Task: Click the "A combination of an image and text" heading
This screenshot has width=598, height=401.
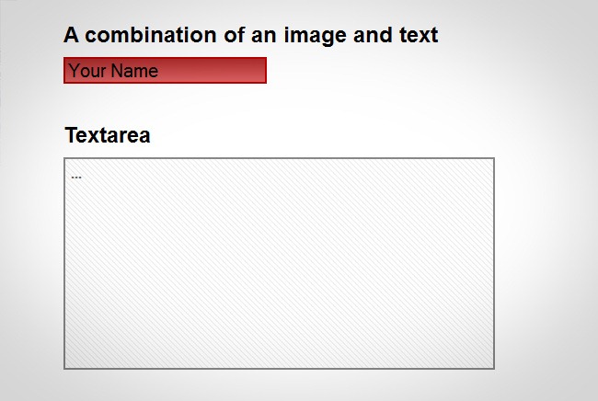Action: [250, 36]
